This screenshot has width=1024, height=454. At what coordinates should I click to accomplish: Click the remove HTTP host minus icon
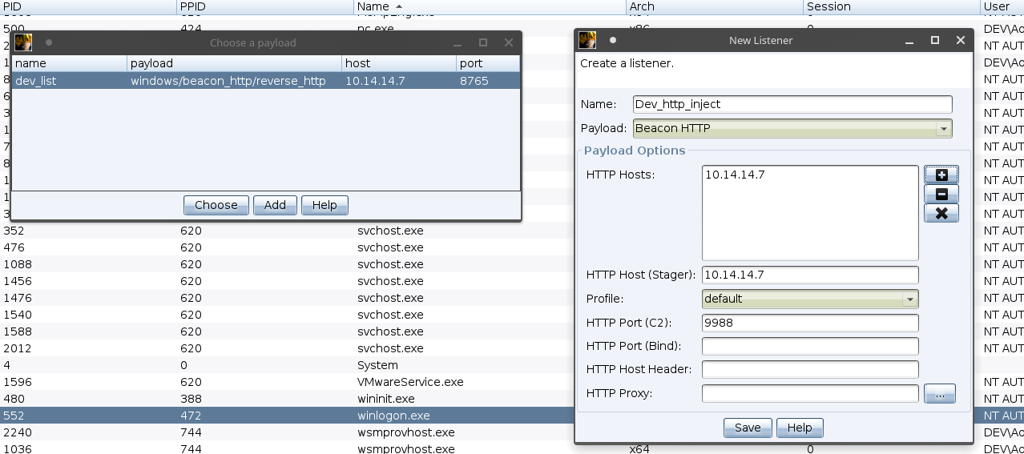coord(941,194)
